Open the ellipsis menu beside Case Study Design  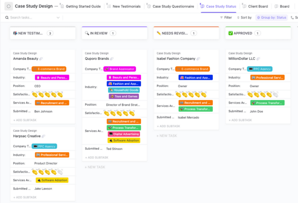click(x=56, y=6)
